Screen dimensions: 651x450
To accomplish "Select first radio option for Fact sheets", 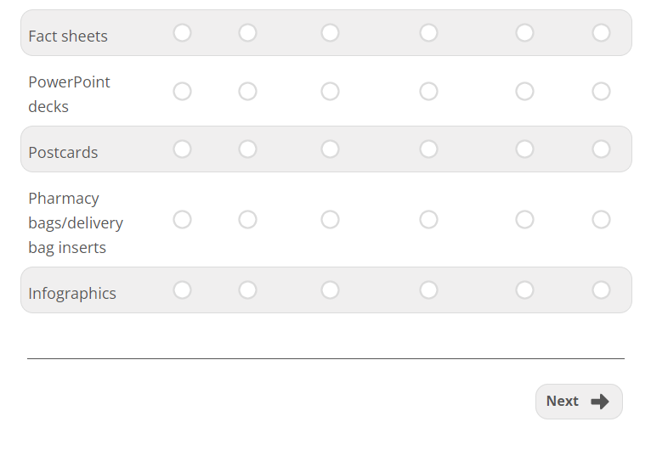I will coord(182,32).
